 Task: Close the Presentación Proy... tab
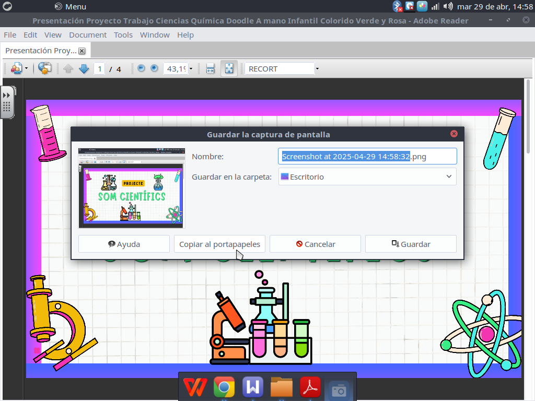pyautogui.click(x=82, y=51)
